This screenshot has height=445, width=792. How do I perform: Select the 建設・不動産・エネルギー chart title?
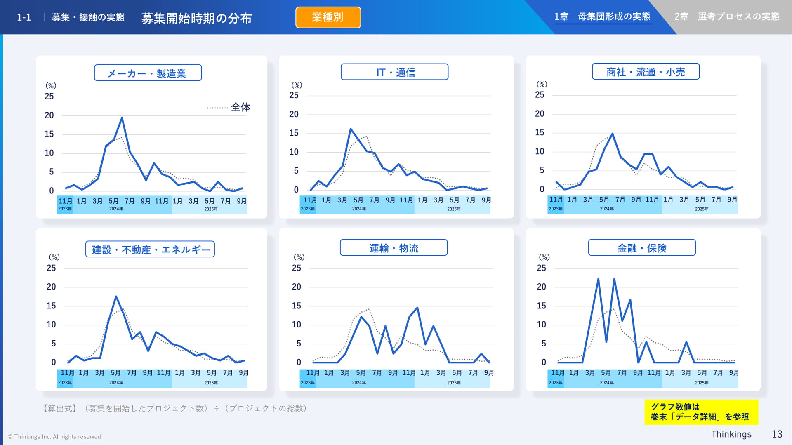(150, 249)
